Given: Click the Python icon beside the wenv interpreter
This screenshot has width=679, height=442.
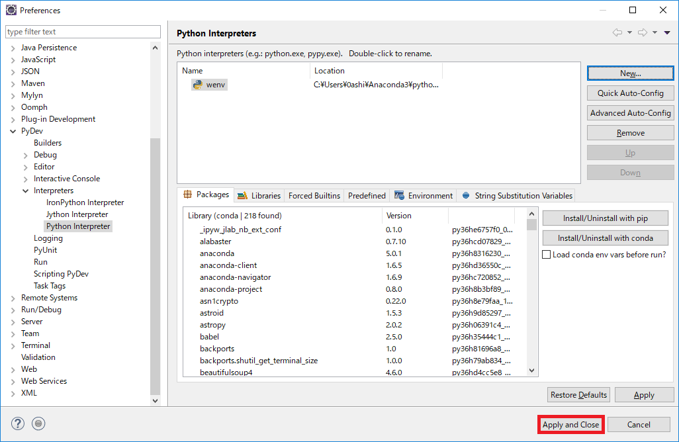Looking at the screenshot, I should (197, 84).
